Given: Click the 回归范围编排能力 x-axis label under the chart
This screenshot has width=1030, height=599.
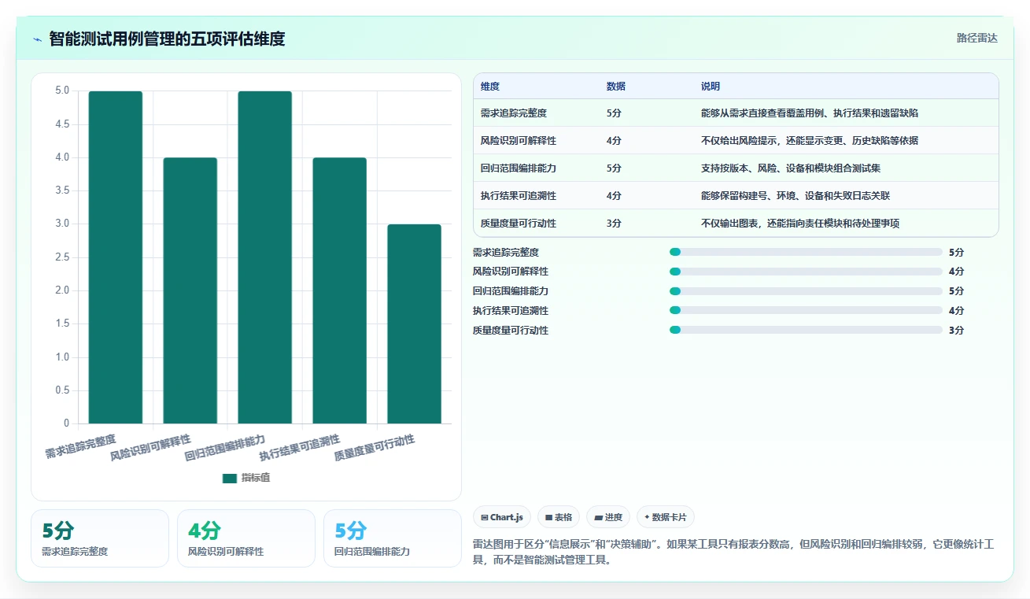Looking at the screenshot, I should (226, 446).
